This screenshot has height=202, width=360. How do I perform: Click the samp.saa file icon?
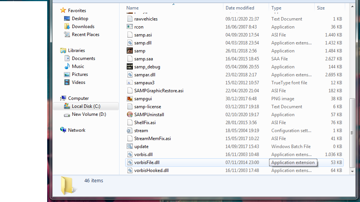pyautogui.click(x=130, y=59)
